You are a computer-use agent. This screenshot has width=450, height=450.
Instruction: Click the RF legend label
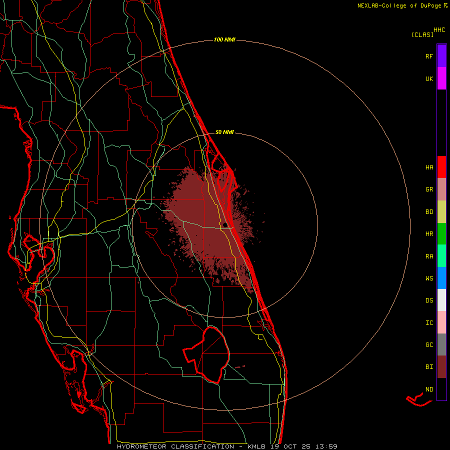tap(429, 56)
